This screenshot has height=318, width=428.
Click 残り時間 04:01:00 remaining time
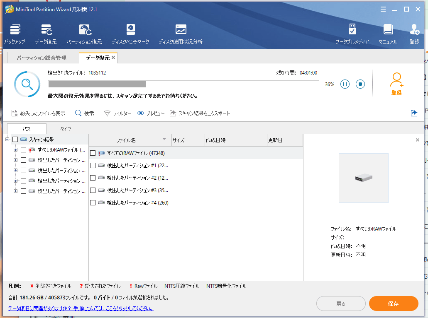297,73
